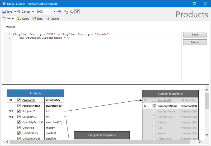Click the Data tab icon
This screenshot has width=211, height=146.
click(34, 18)
